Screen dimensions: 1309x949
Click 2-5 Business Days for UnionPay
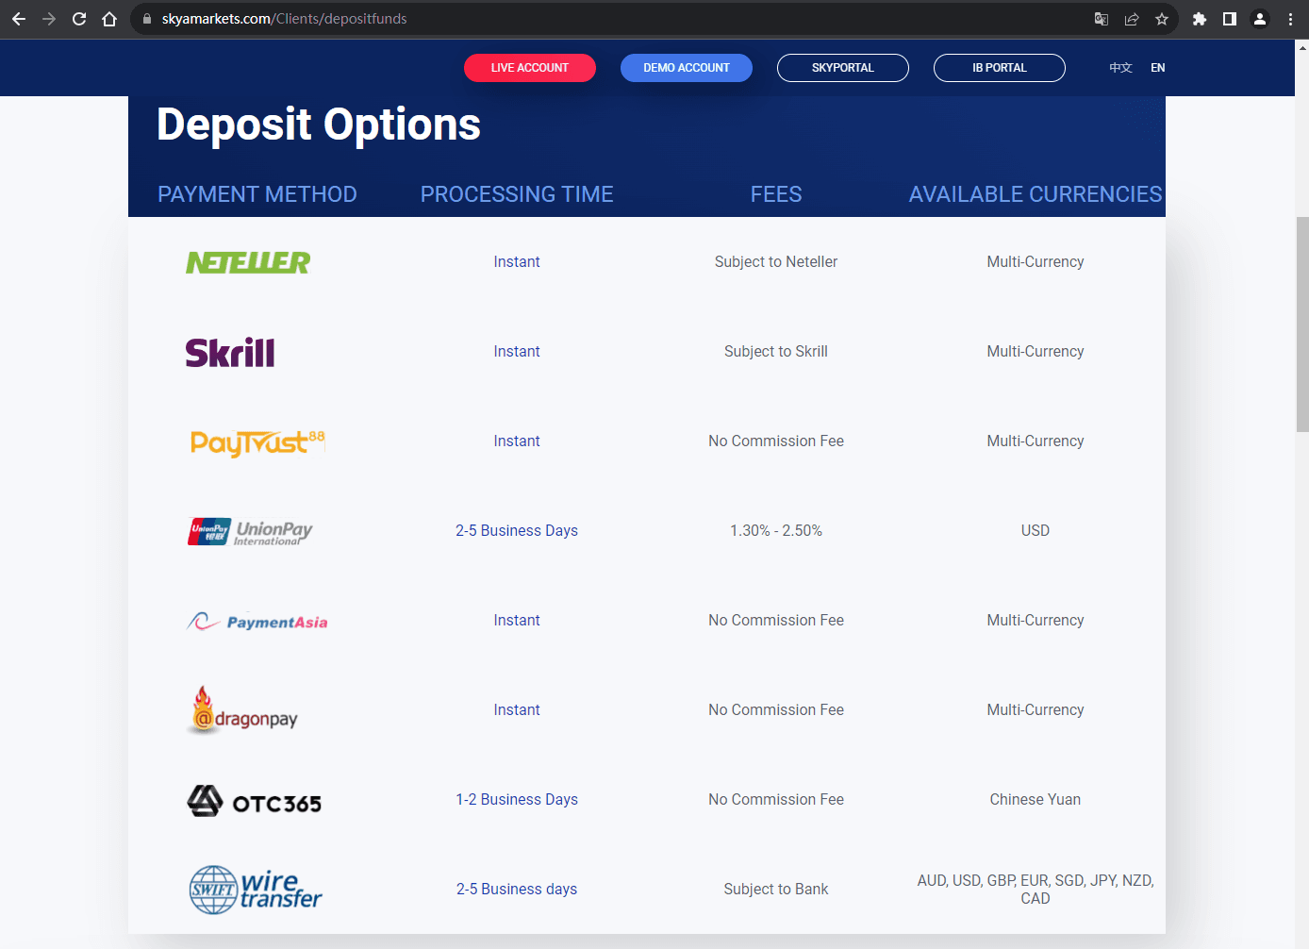click(x=517, y=531)
